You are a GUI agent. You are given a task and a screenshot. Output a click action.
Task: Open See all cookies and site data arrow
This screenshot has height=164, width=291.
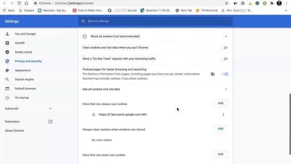click(226, 89)
